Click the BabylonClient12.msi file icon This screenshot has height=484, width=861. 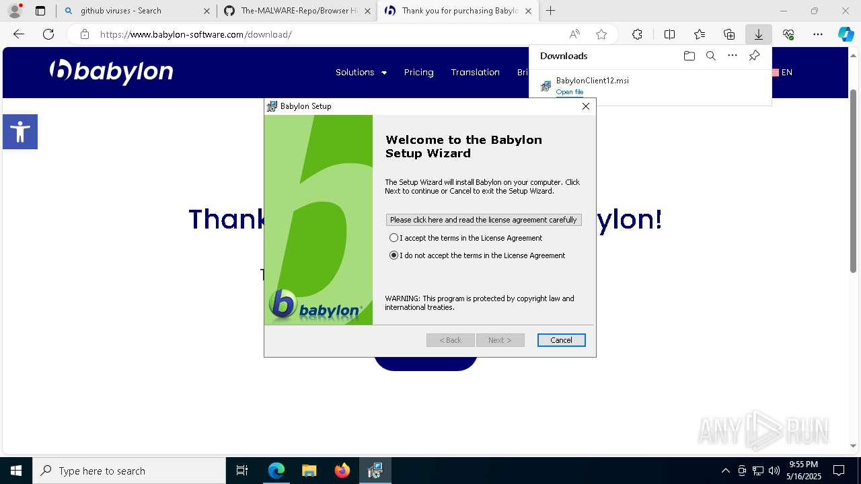[x=546, y=86]
